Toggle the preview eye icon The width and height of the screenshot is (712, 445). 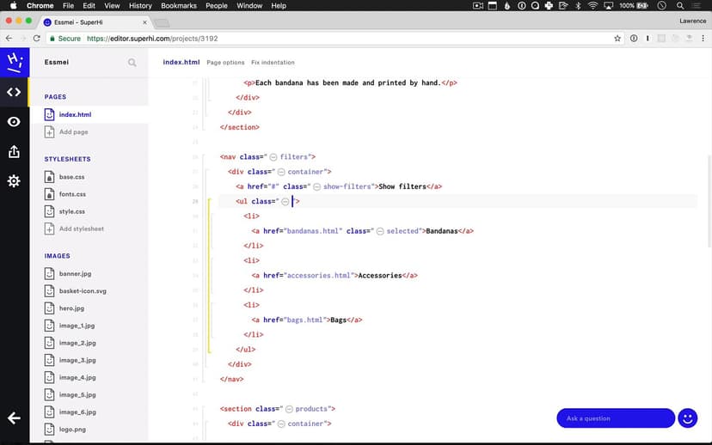[x=14, y=122]
